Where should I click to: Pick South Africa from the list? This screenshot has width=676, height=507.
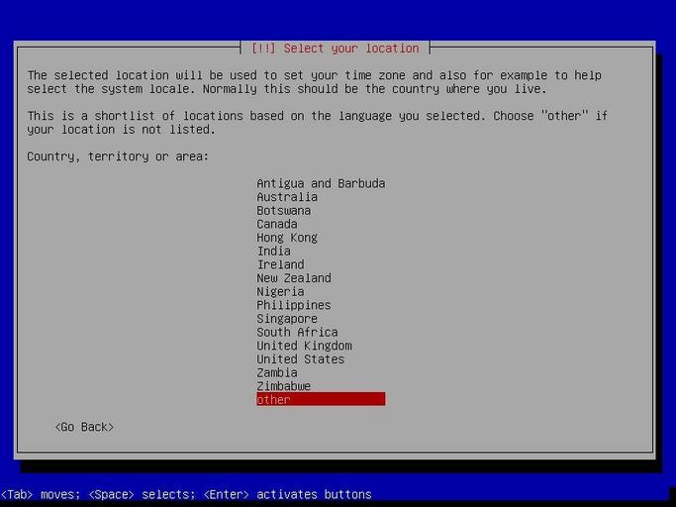click(297, 333)
